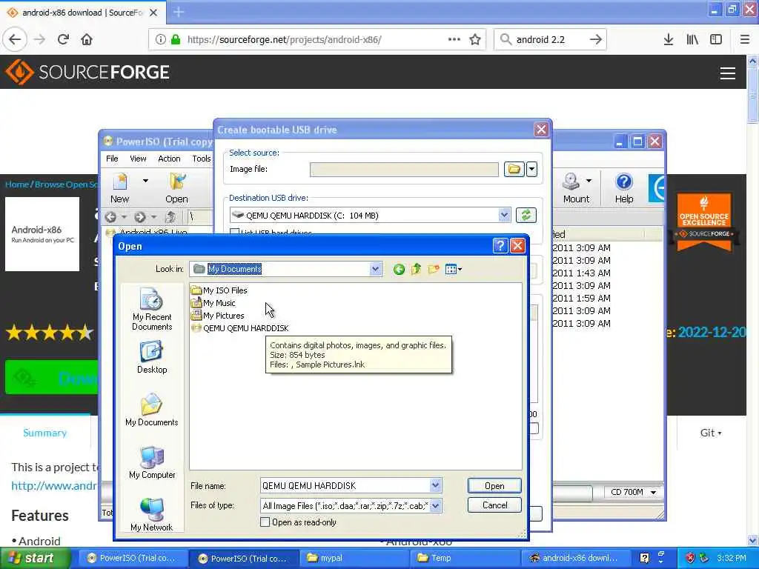This screenshot has height=569, width=759.
Task: Expand the Files of type dropdown
Action: pos(435,505)
